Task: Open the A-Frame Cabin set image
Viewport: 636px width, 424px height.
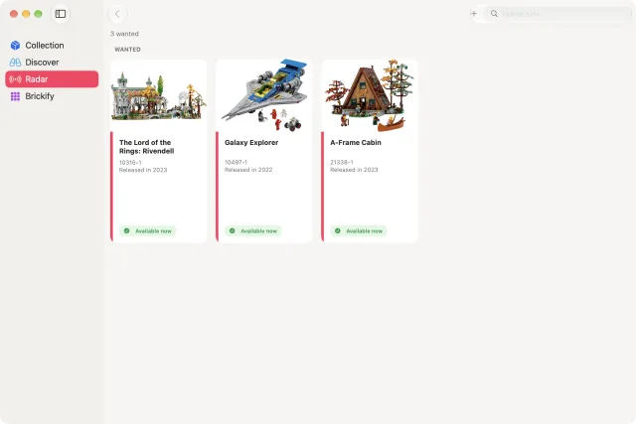Action: point(370,96)
